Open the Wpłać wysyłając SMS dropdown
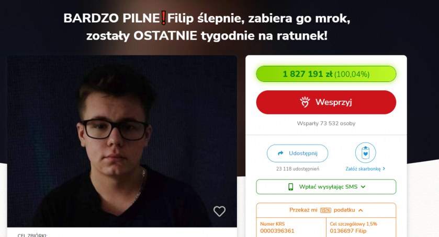This screenshot has height=237, width=439. pyautogui.click(x=326, y=187)
